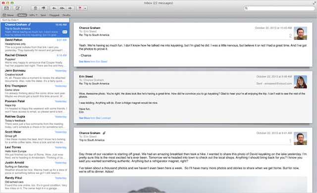Click the Reply All icon
The width and height of the screenshot is (317, 193).
click(x=62, y=8)
